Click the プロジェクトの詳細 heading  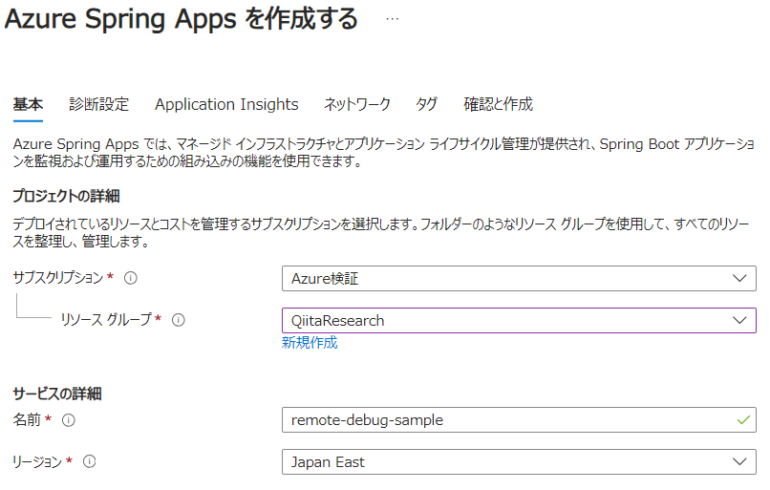[x=66, y=196]
